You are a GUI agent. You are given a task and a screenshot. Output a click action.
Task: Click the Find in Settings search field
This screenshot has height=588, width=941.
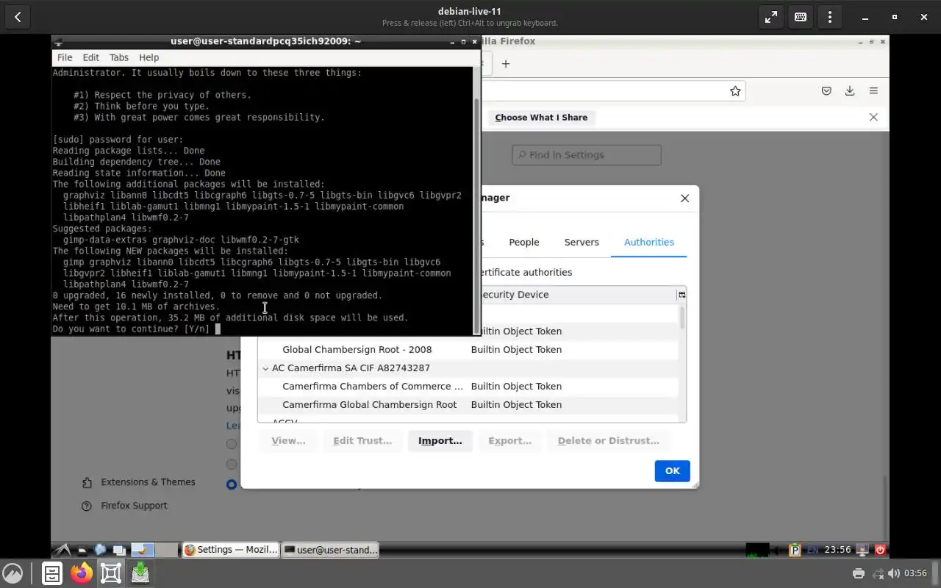pos(587,155)
